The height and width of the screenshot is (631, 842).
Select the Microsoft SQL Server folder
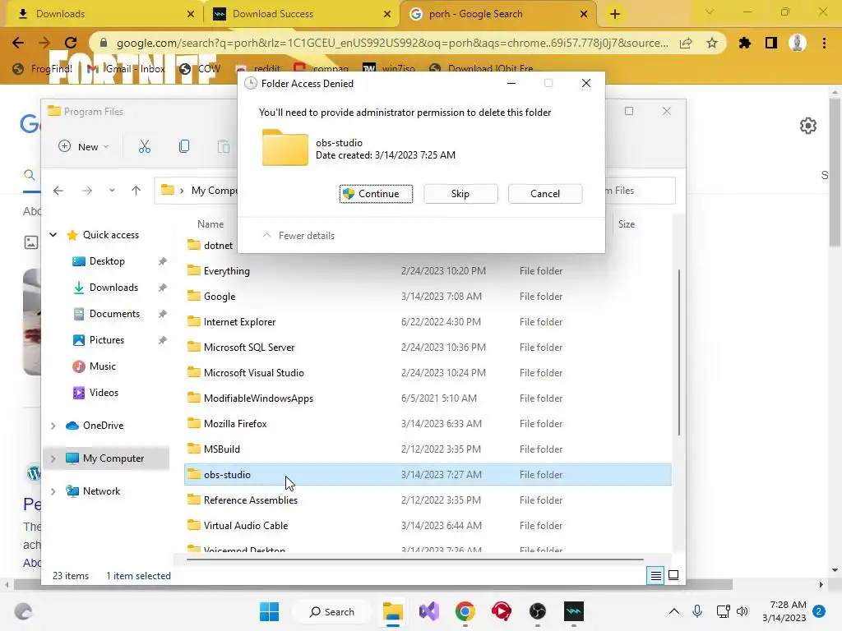[428, 348]
